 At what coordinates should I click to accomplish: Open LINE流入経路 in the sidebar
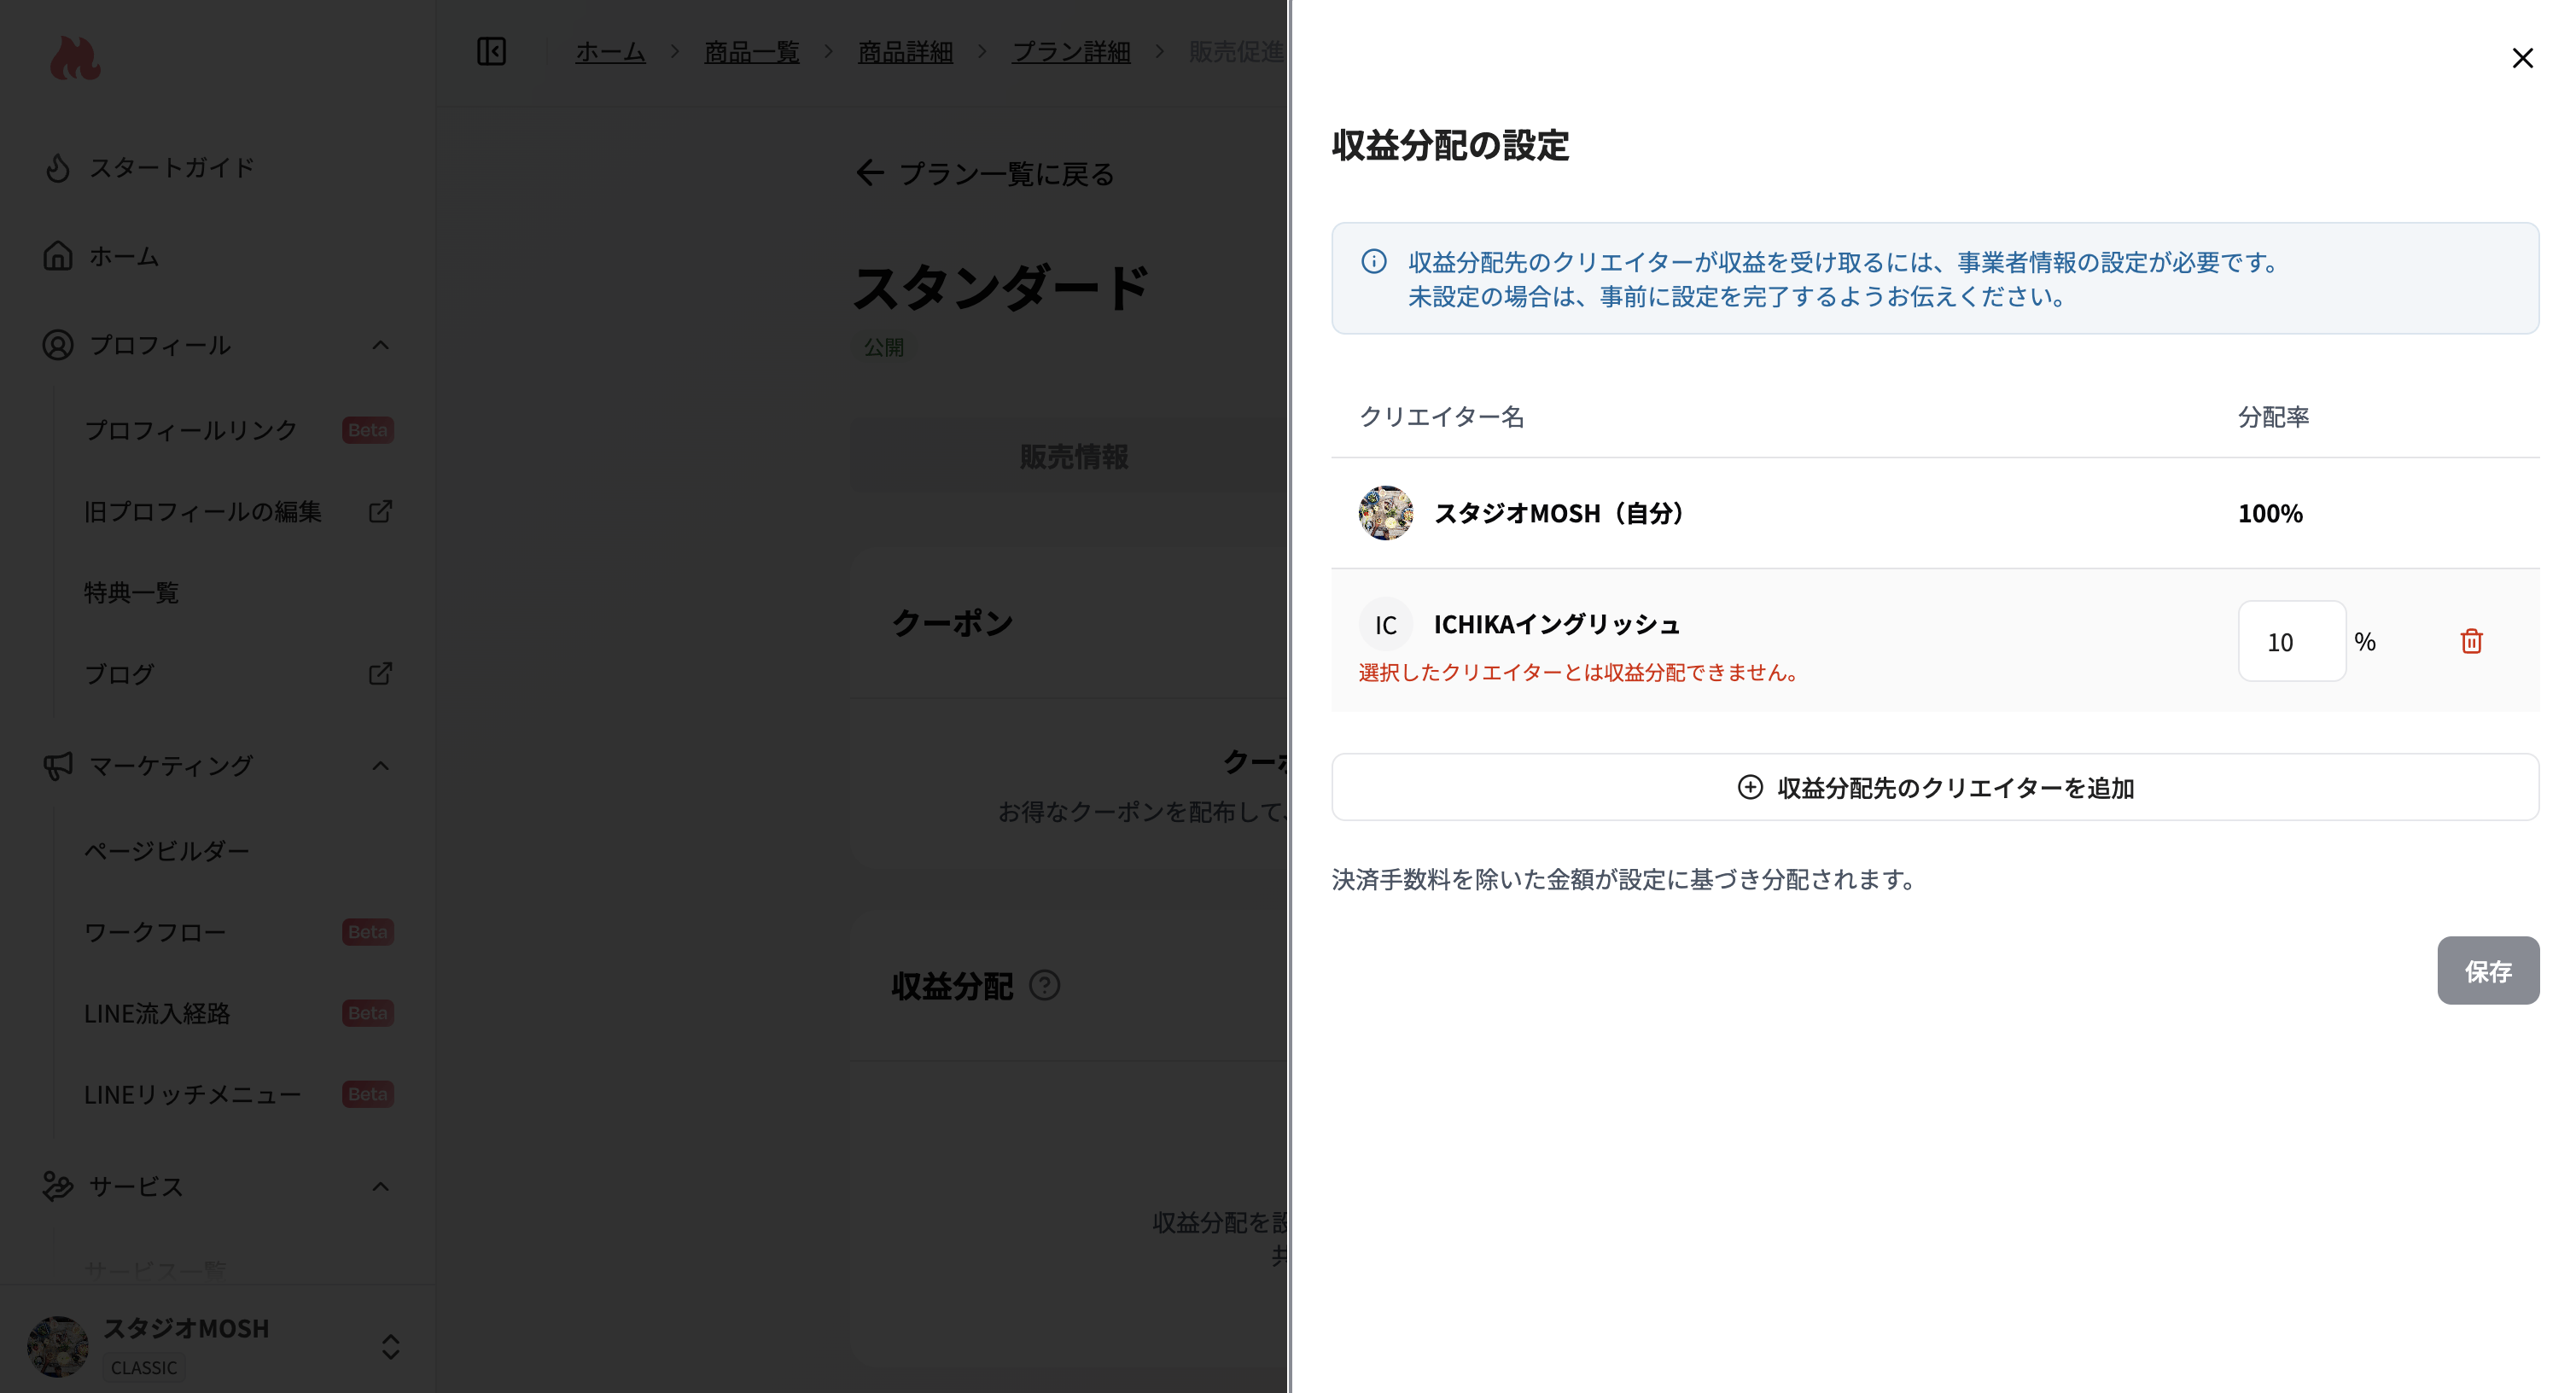(157, 1013)
